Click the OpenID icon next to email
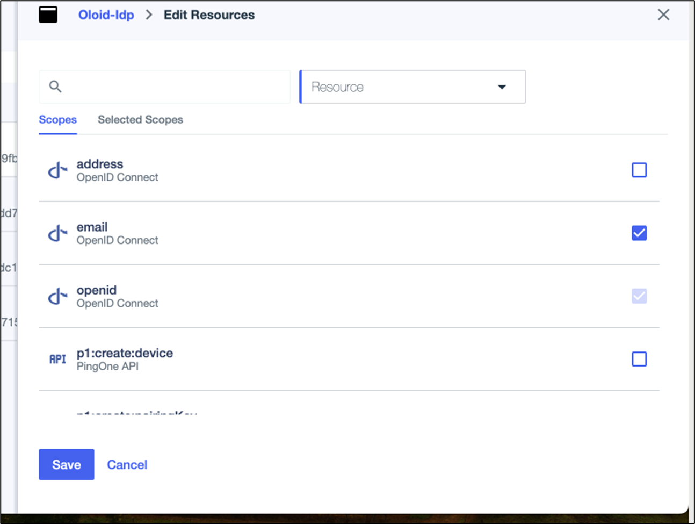The height and width of the screenshot is (524, 695). [x=57, y=233]
